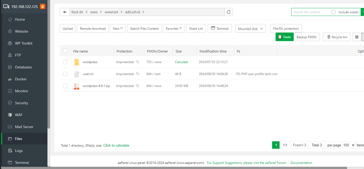Go back with the path arrow button

point(65,12)
